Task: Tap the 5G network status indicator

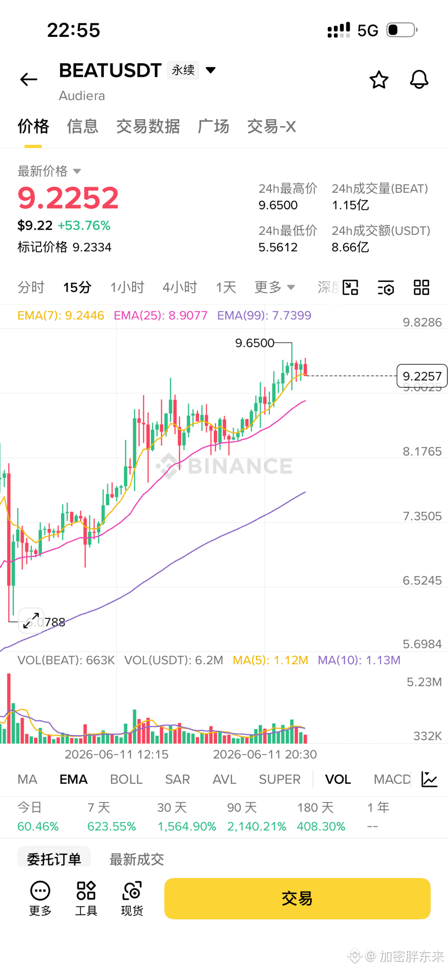Action: [x=367, y=30]
